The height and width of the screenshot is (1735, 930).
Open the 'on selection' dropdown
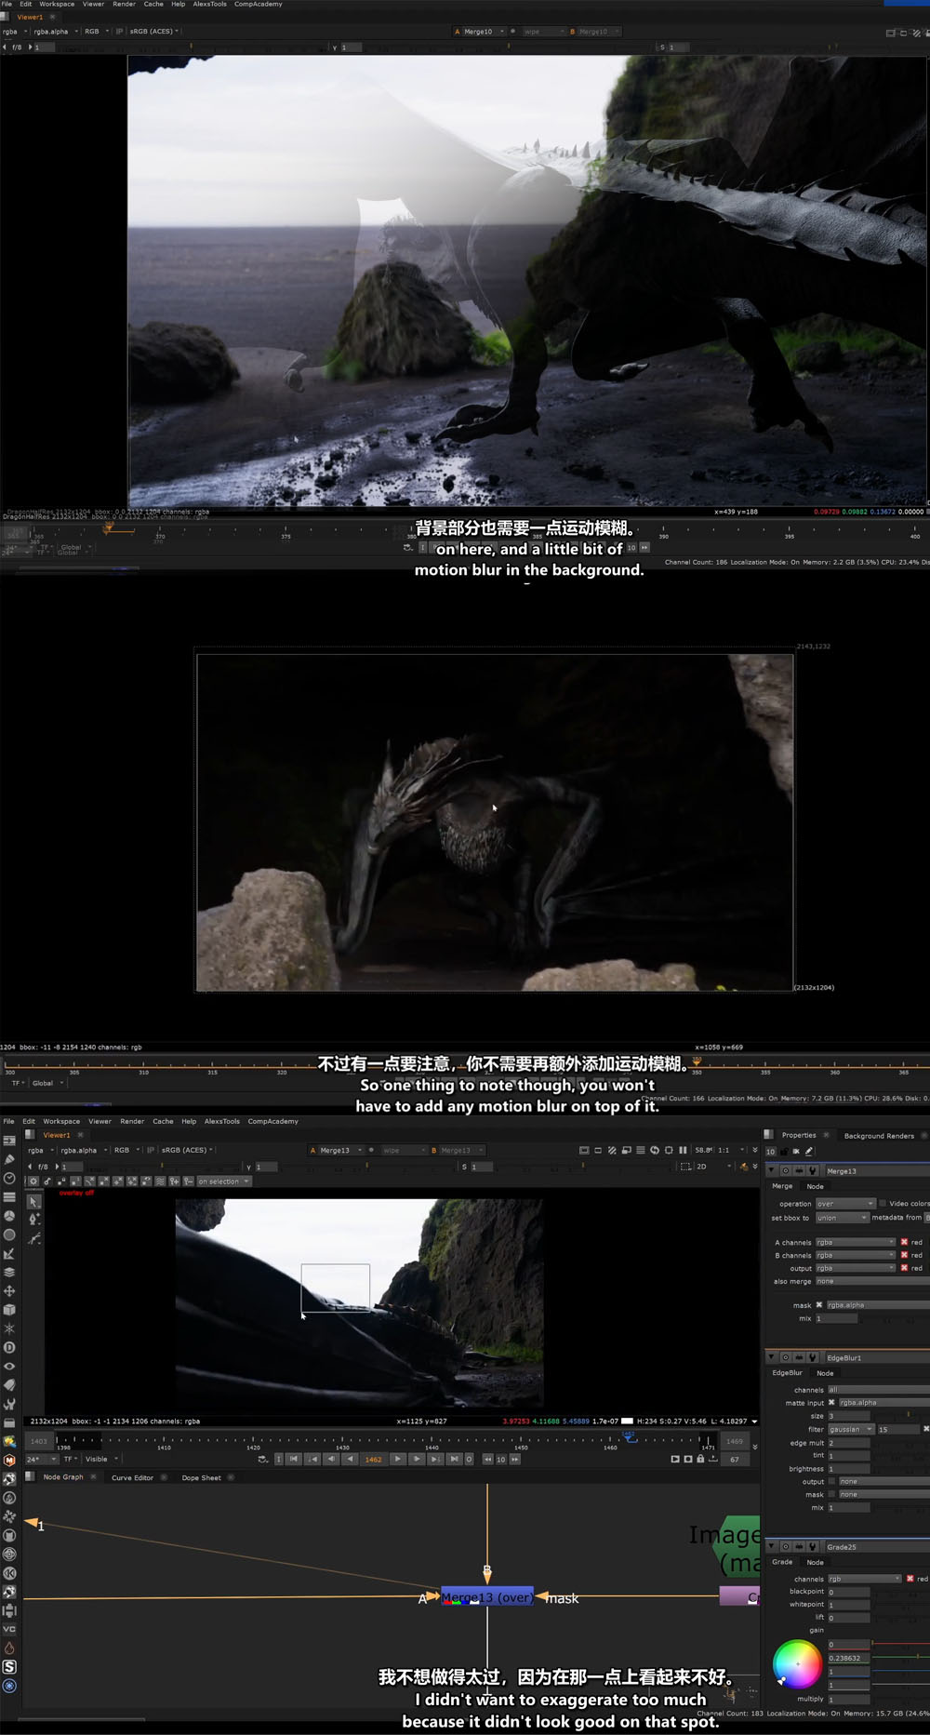[x=223, y=1181]
